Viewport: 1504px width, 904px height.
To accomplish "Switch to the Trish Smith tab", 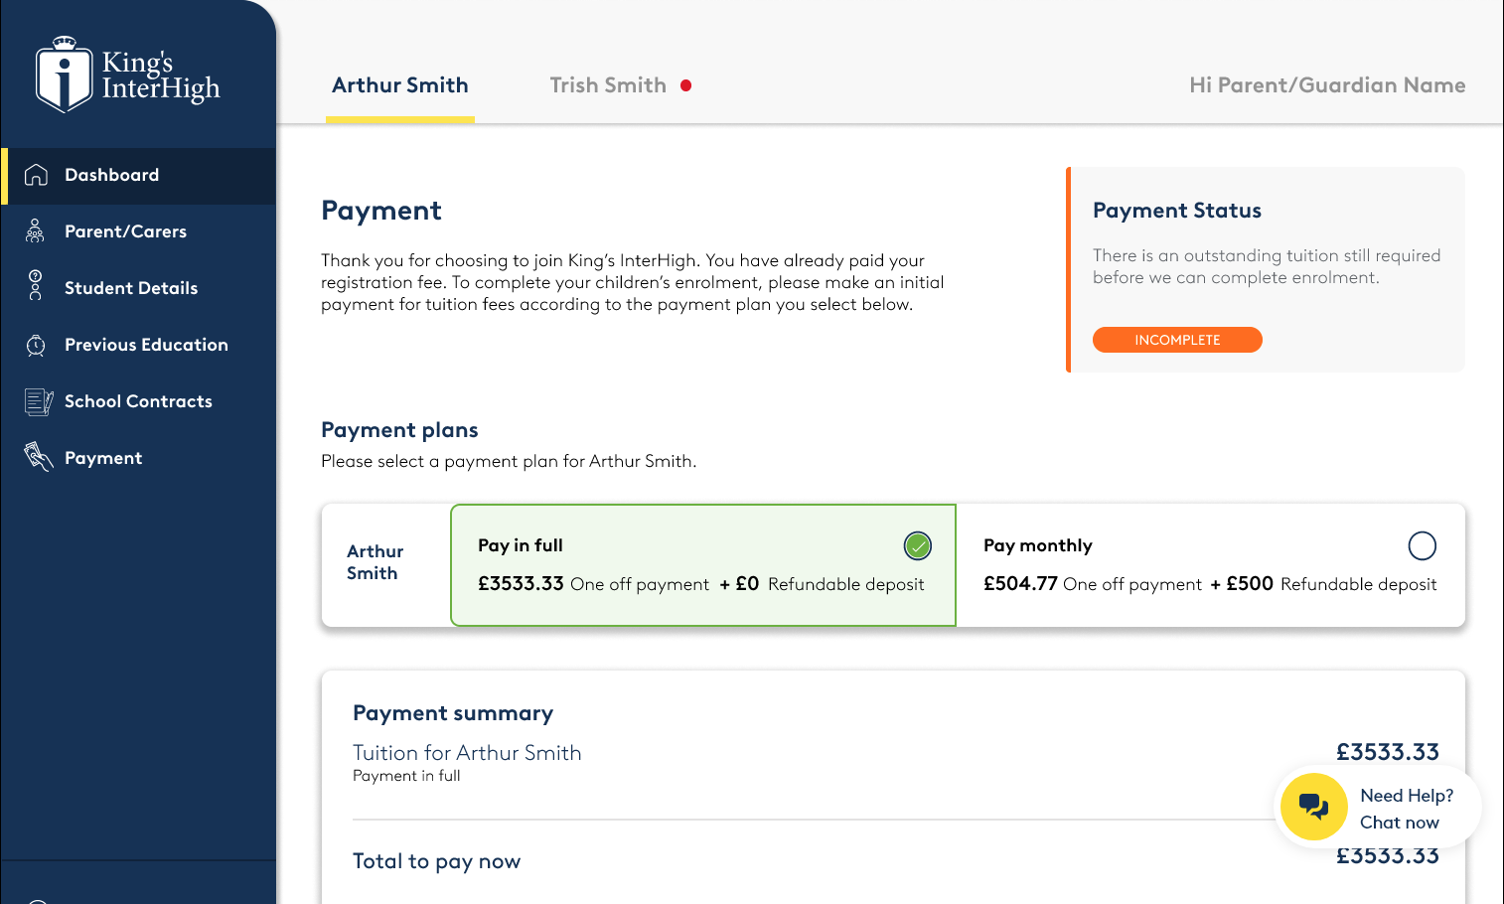I will pos(608,85).
